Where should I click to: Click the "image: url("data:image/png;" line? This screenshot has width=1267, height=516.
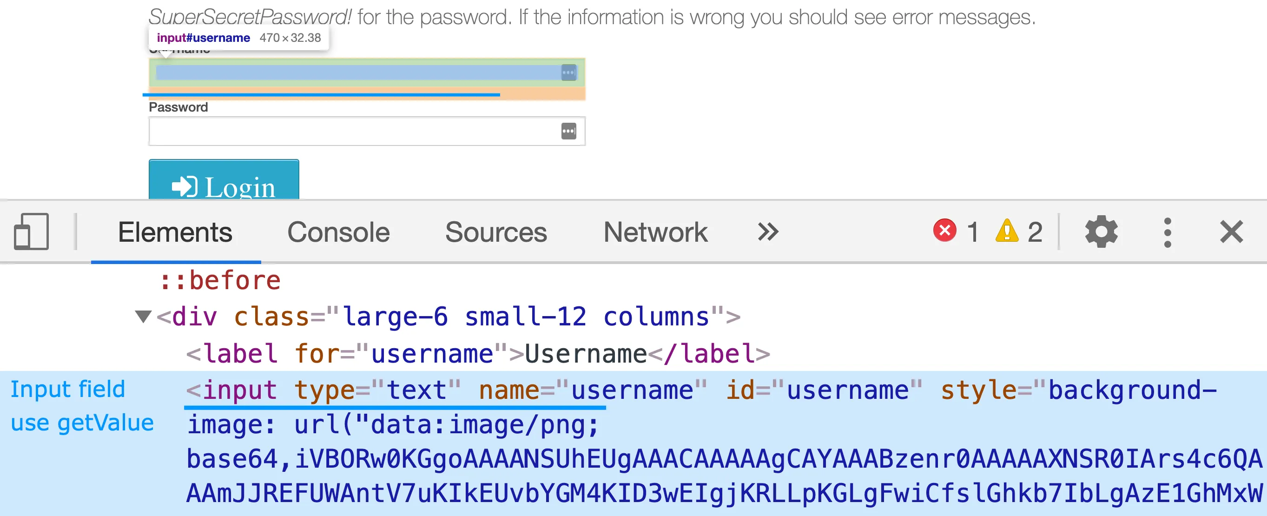392,424
